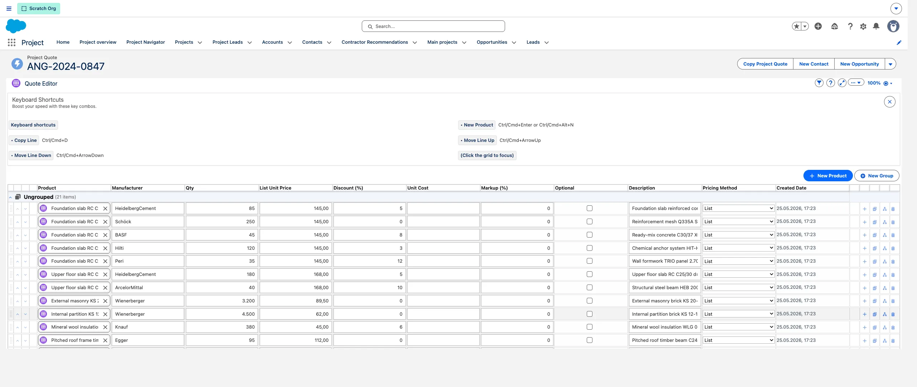Delete the Egger Pitched roof row
This screenshot has width=917, height=387.
(893, 341)
